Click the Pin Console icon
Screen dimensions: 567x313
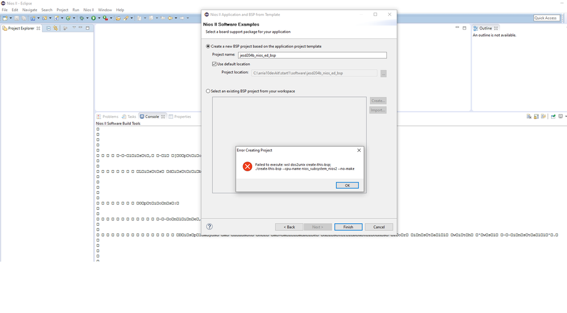[553, 116]
